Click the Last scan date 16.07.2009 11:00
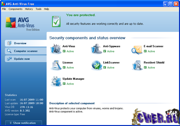Image resolution: width=180 pixels, height=126 pixels. [32, 100]
